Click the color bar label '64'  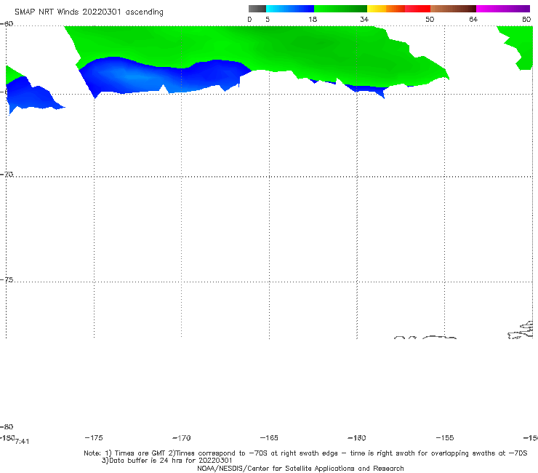pyautogui.click(x=473, y=20)
